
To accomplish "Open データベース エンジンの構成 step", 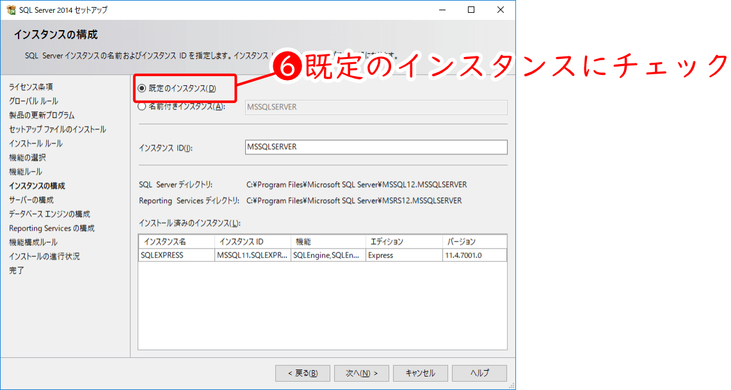I will [49, 214].
